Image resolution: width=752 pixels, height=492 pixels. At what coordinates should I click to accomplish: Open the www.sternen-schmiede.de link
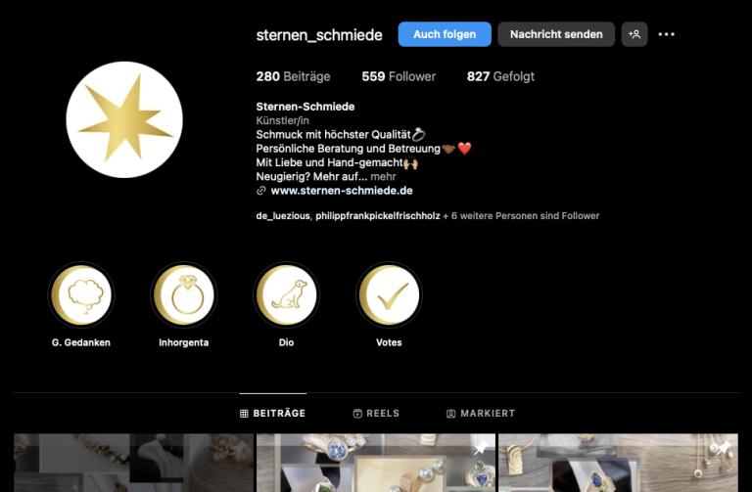[342, 191]
